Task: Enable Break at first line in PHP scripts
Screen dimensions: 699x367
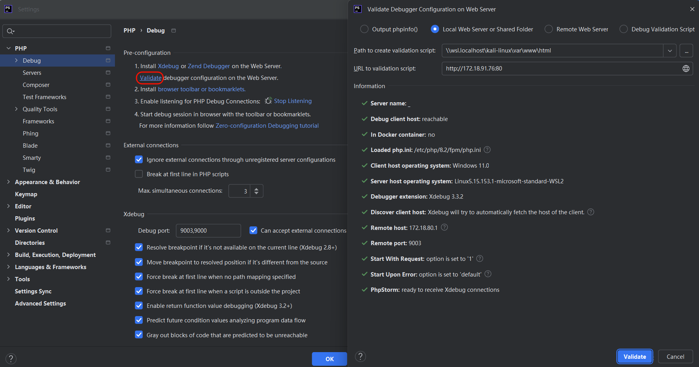Action: tap(139, 174)
